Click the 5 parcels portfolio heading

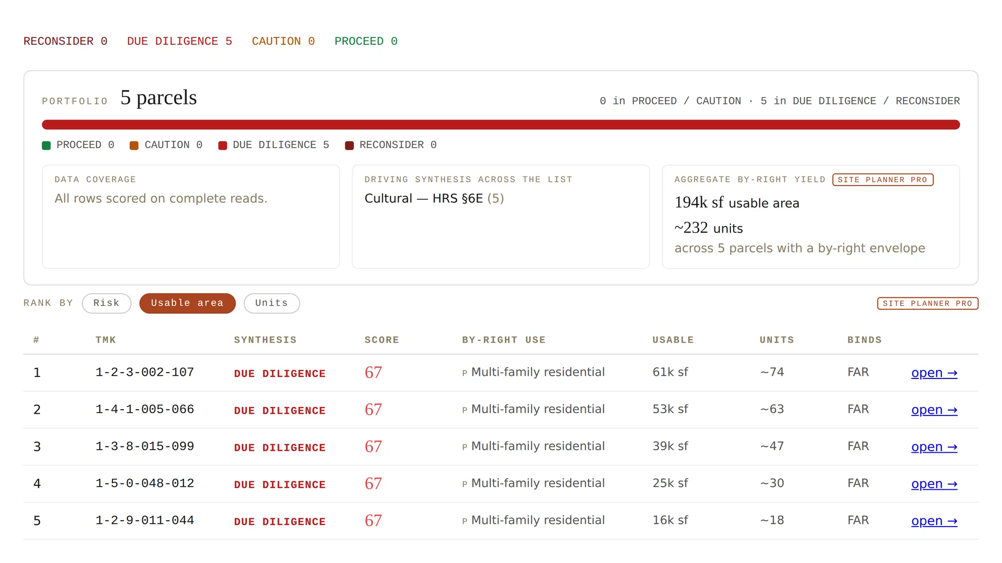(x=158, y=98)
